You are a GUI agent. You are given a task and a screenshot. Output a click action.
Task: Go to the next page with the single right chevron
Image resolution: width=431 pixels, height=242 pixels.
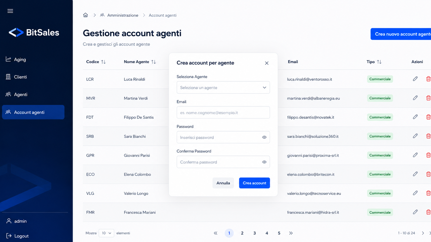click(423, 233)
